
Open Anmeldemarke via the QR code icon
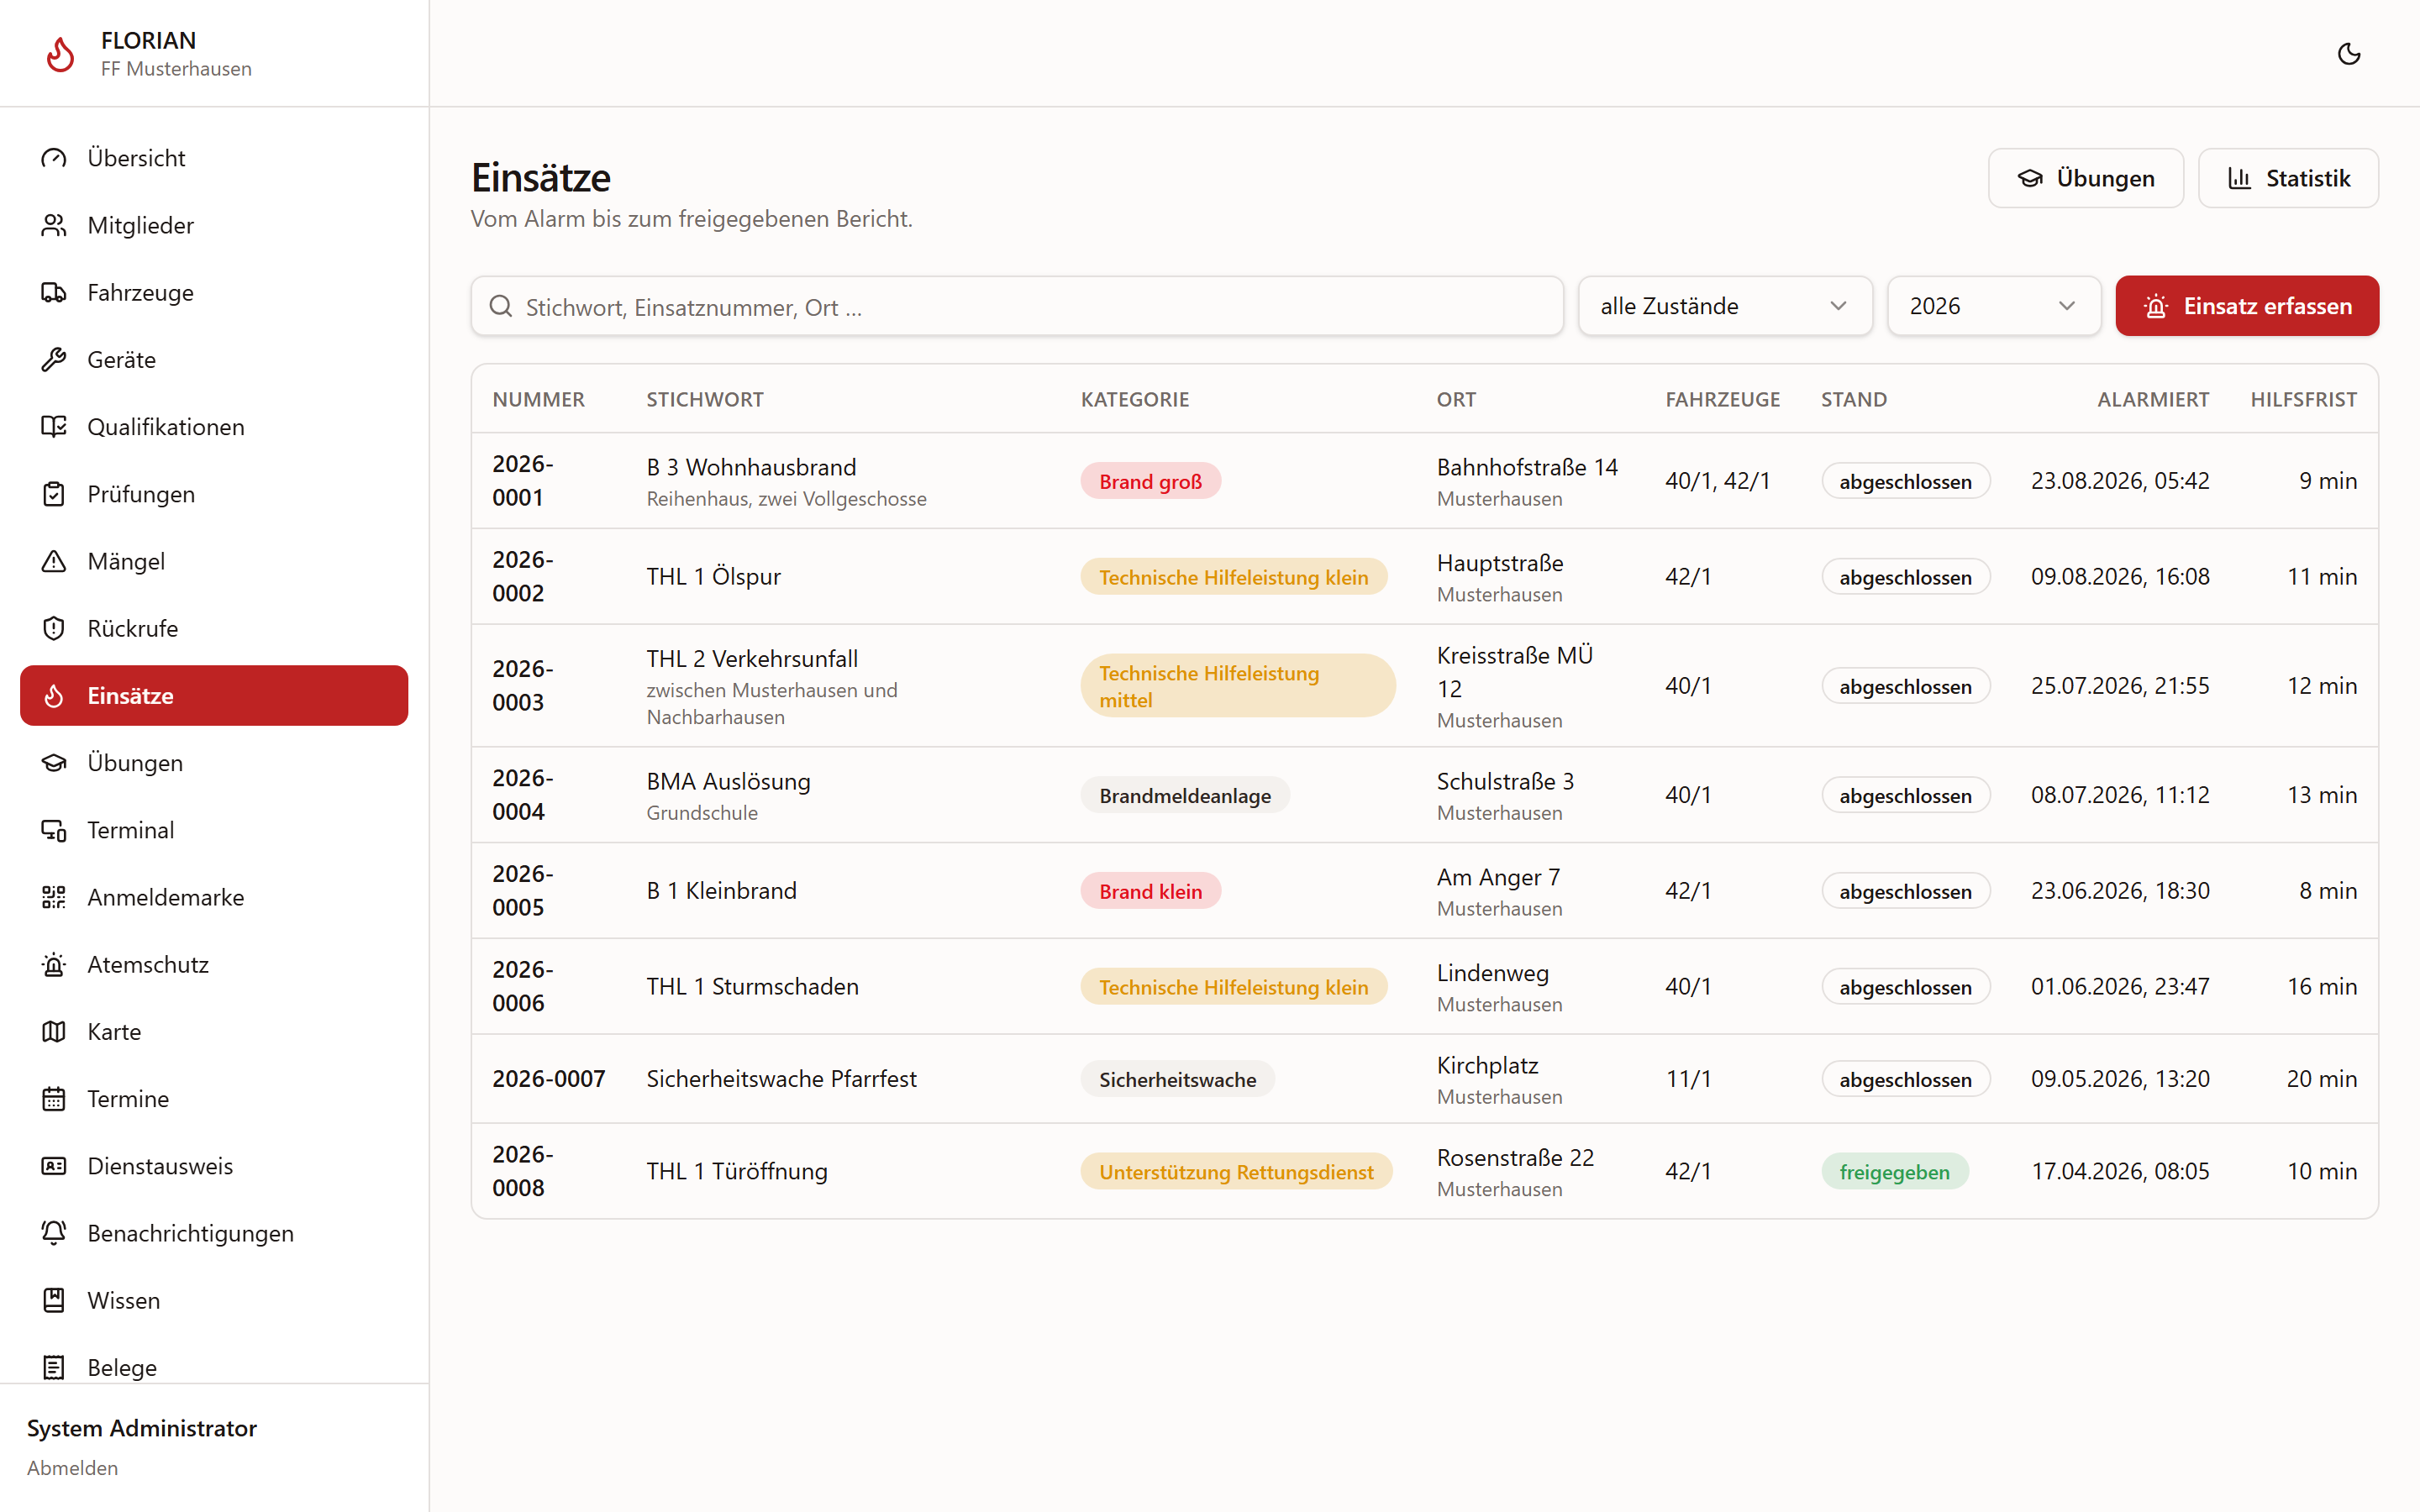tap(54, 897)
